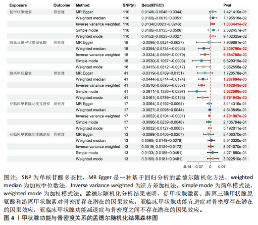
Task: Click the SNP(n) column header
Action: pyautogui.click(x=129, y=5)
